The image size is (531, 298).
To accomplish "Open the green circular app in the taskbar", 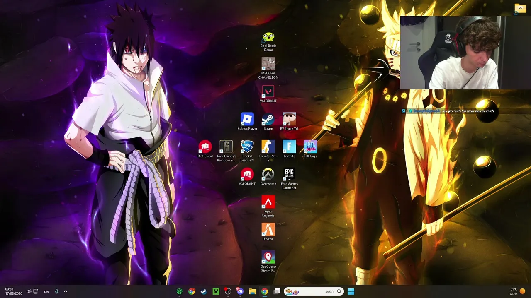I will point(179,291).
